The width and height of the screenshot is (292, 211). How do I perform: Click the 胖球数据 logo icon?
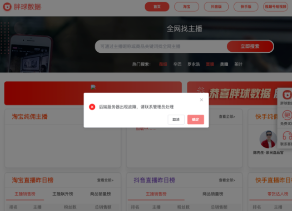pos(7,7)
